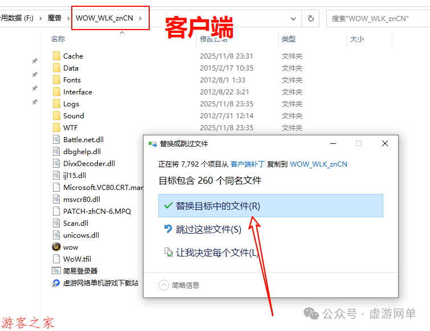Select the unicows.dll file icon

[x=56, y=235]
